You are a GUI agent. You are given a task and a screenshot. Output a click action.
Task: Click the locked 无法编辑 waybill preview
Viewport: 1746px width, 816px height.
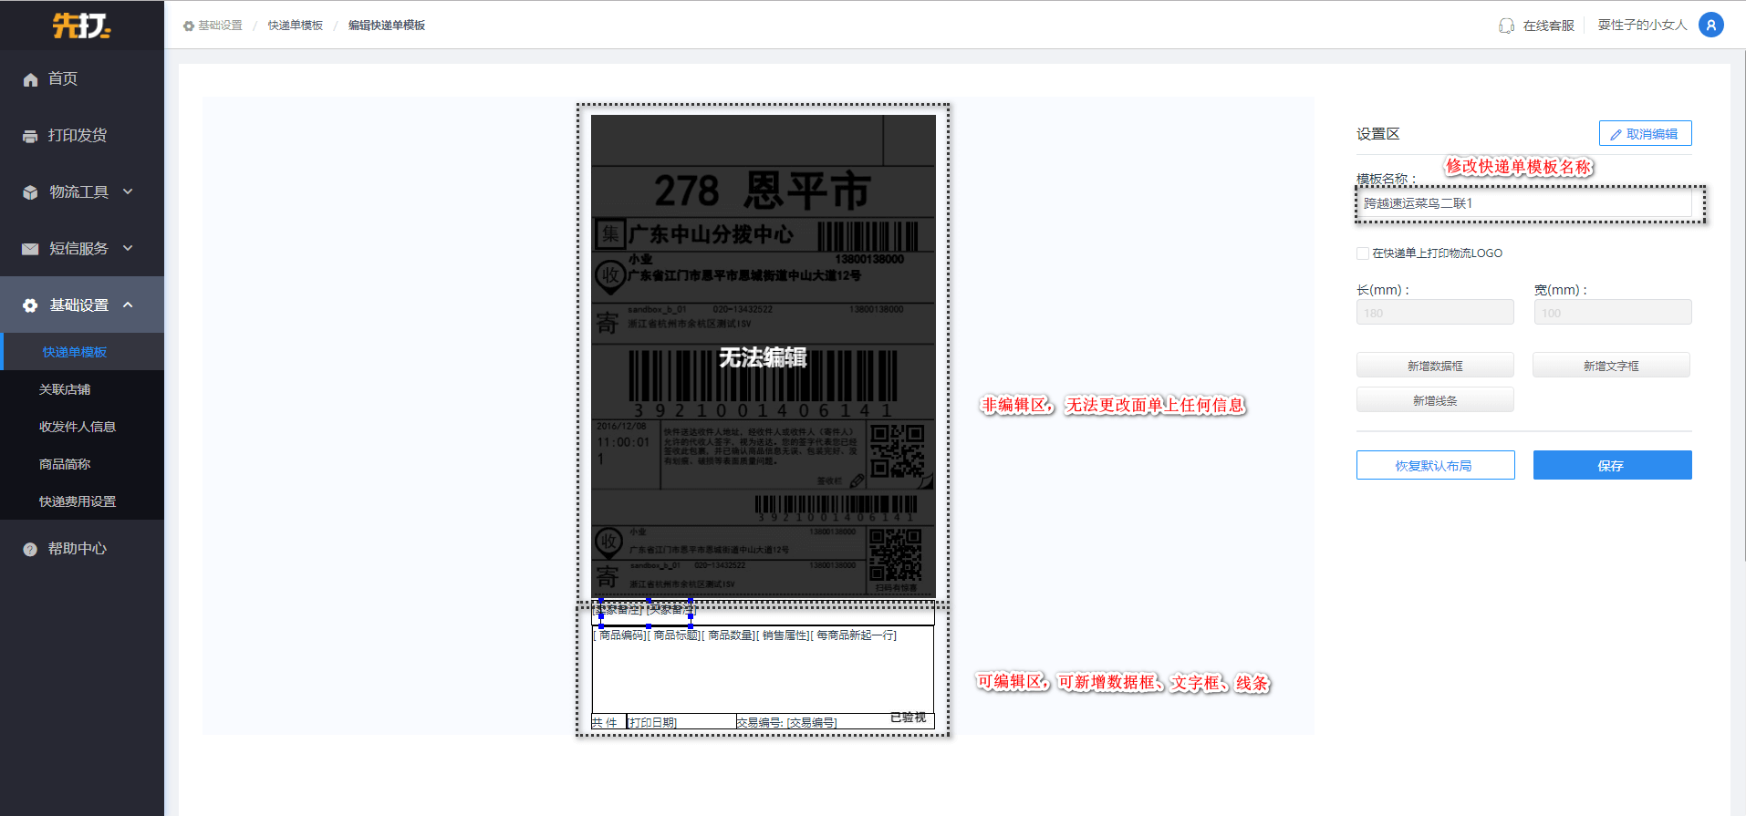coord(763,356)
